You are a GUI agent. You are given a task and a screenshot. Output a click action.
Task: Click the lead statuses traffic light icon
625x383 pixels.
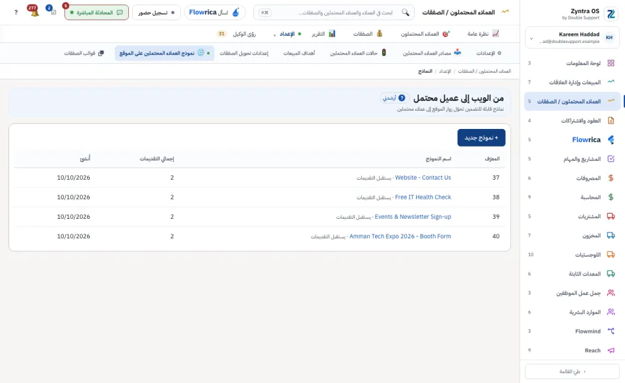tap(384, 53)
